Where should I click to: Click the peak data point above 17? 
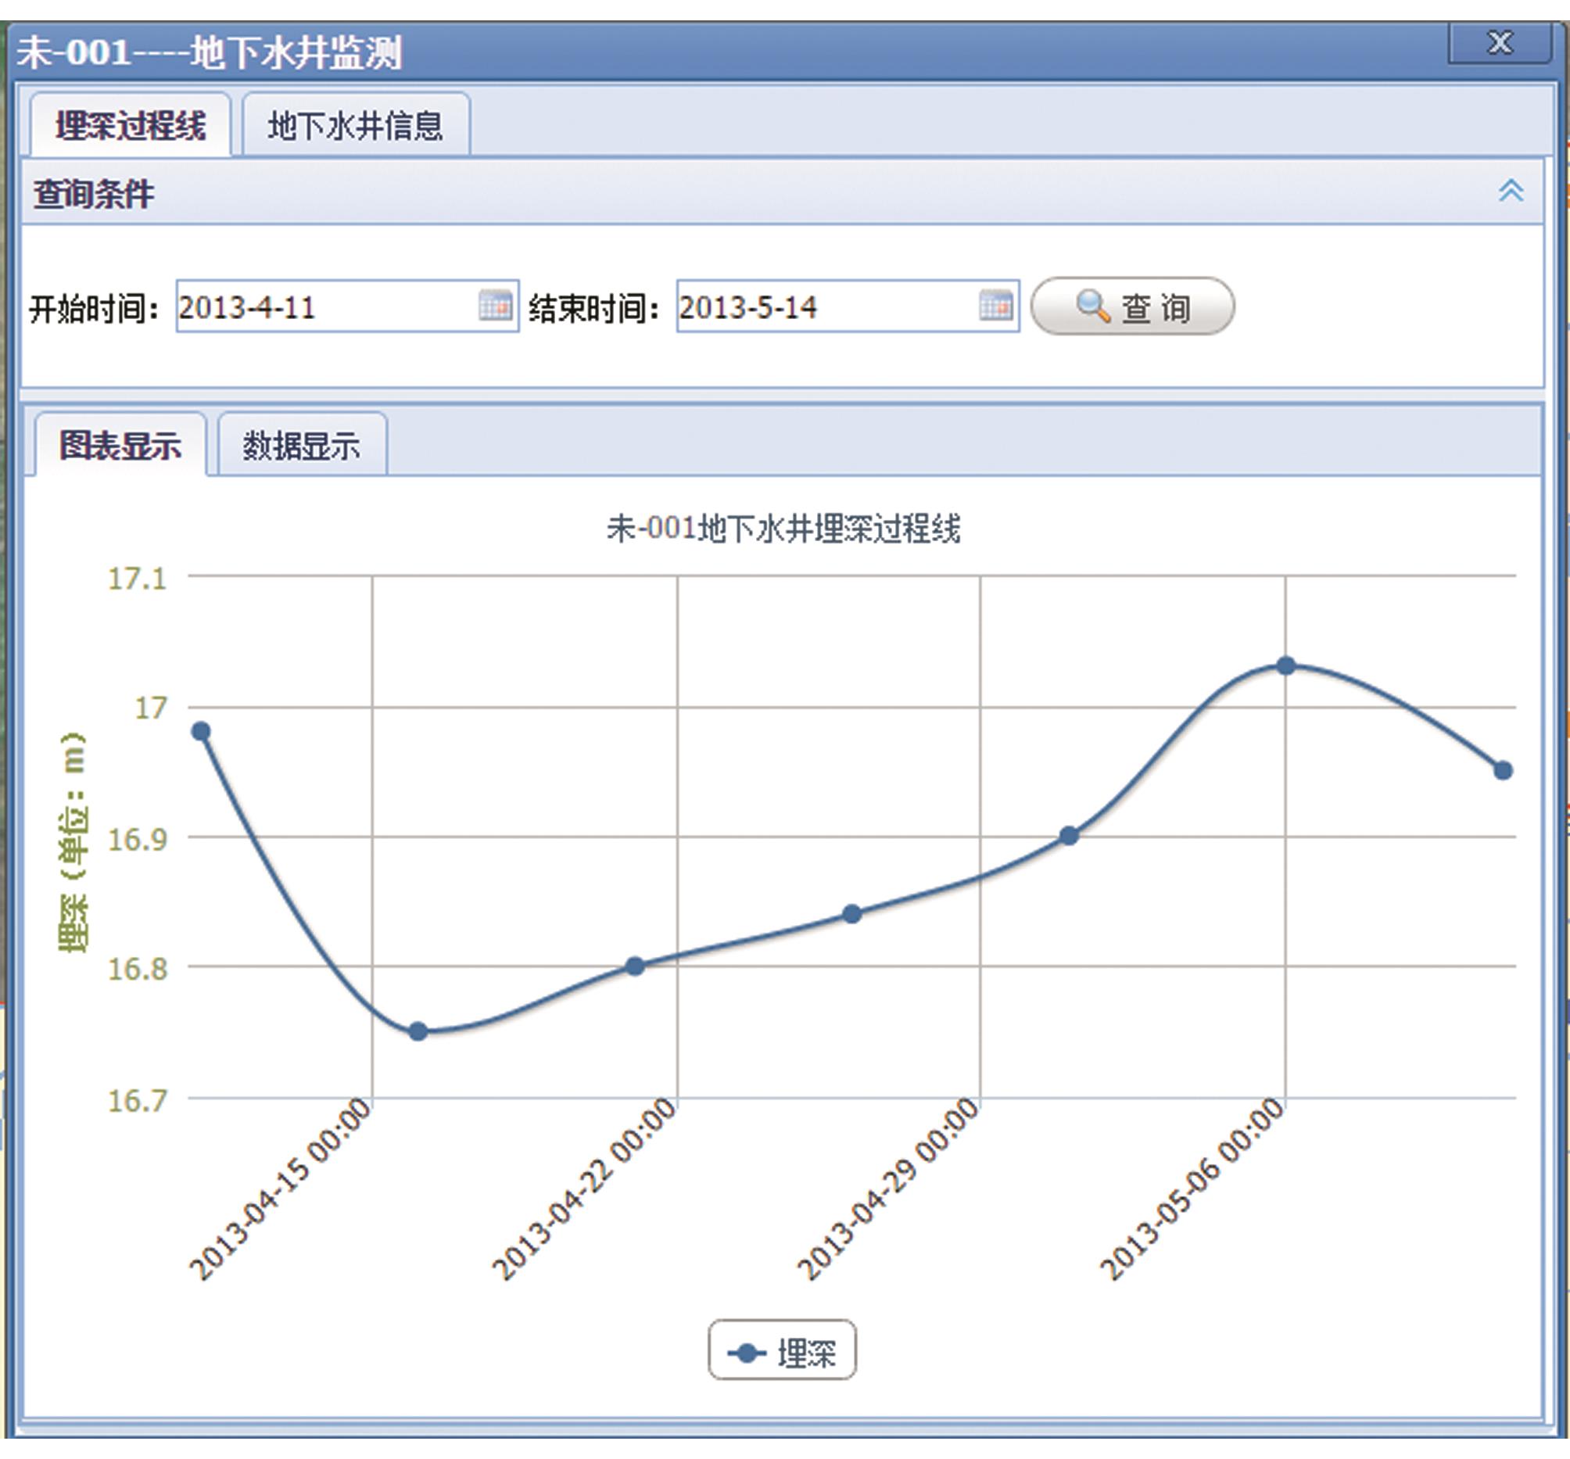[x=1286, y=665]
